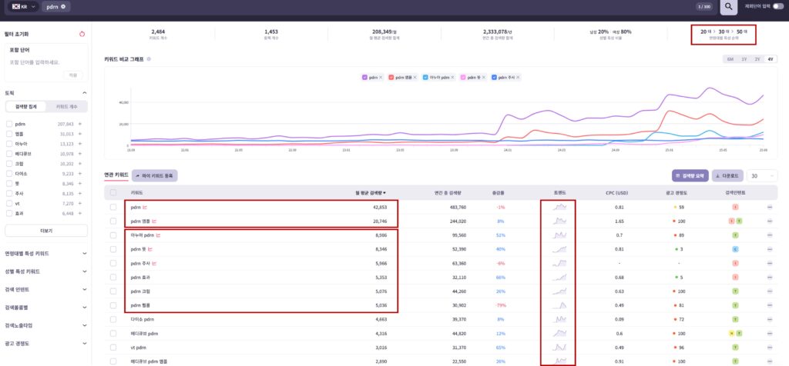The image size is (789, 366).
Task: Remove pdrn 주사 from the graph legend
Action: pyautogui.click(x=519, y=77)
